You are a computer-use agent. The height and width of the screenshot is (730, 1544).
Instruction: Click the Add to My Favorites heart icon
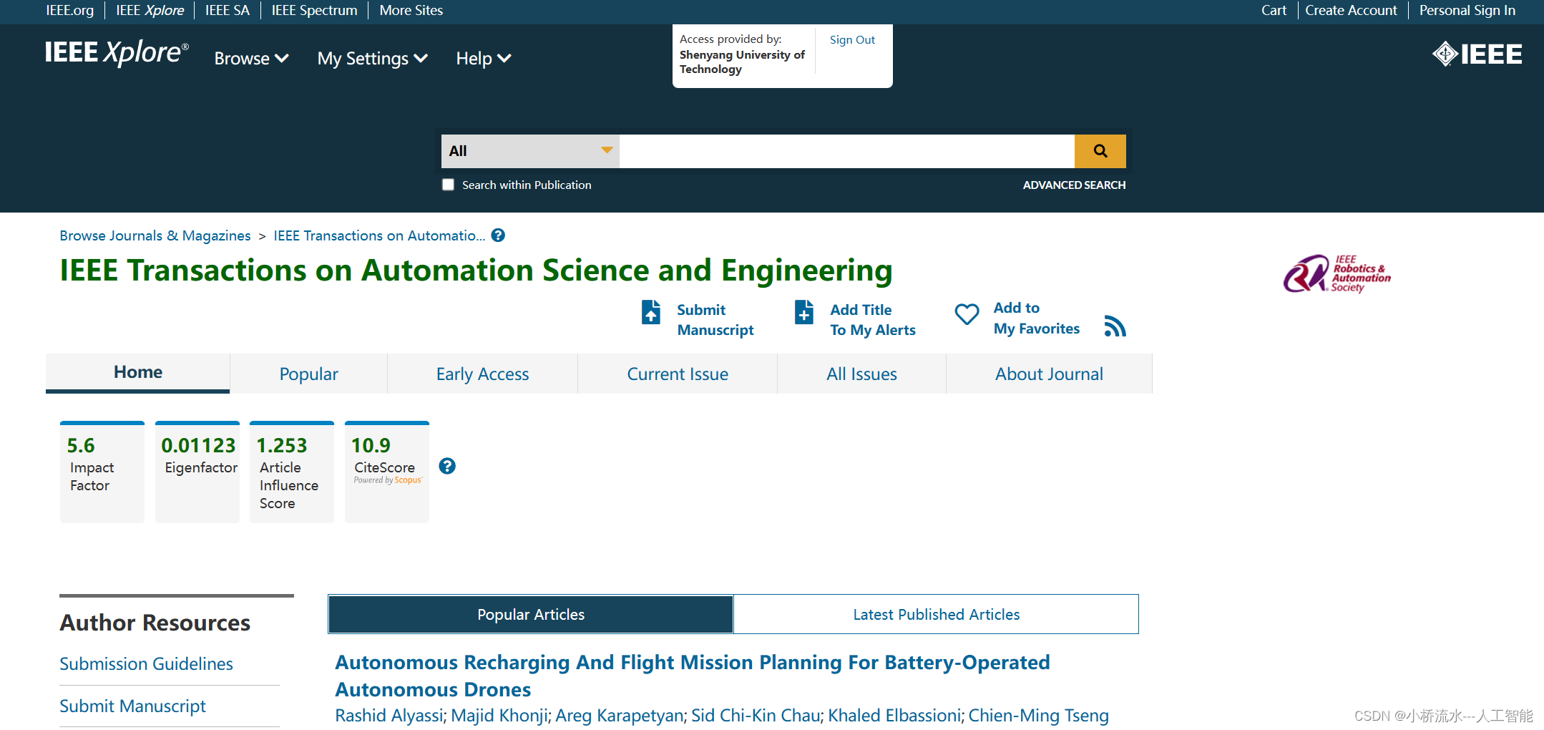click(967, 313)
